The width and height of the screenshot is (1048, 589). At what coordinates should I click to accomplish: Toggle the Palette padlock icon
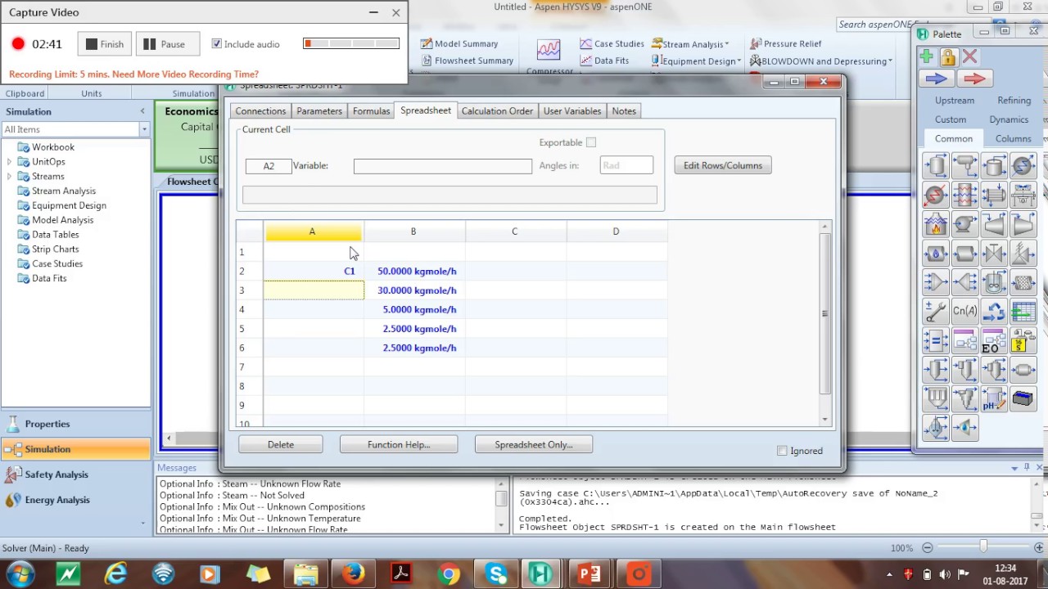pos(948,56)
